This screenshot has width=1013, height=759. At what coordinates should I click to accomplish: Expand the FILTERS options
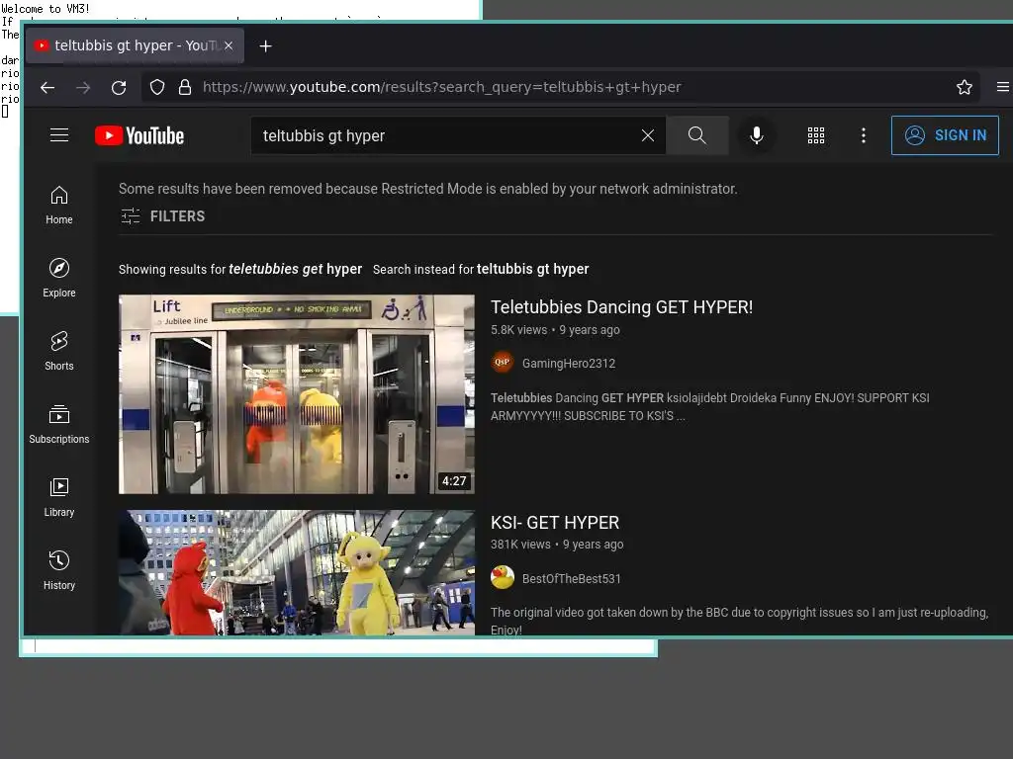pyautogui.click(x=163, y=216)
